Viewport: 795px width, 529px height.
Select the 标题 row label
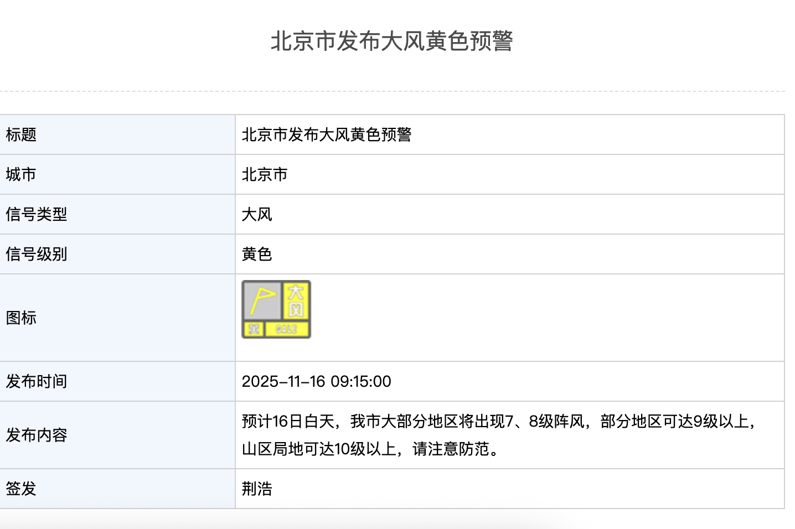click(21, 134)
